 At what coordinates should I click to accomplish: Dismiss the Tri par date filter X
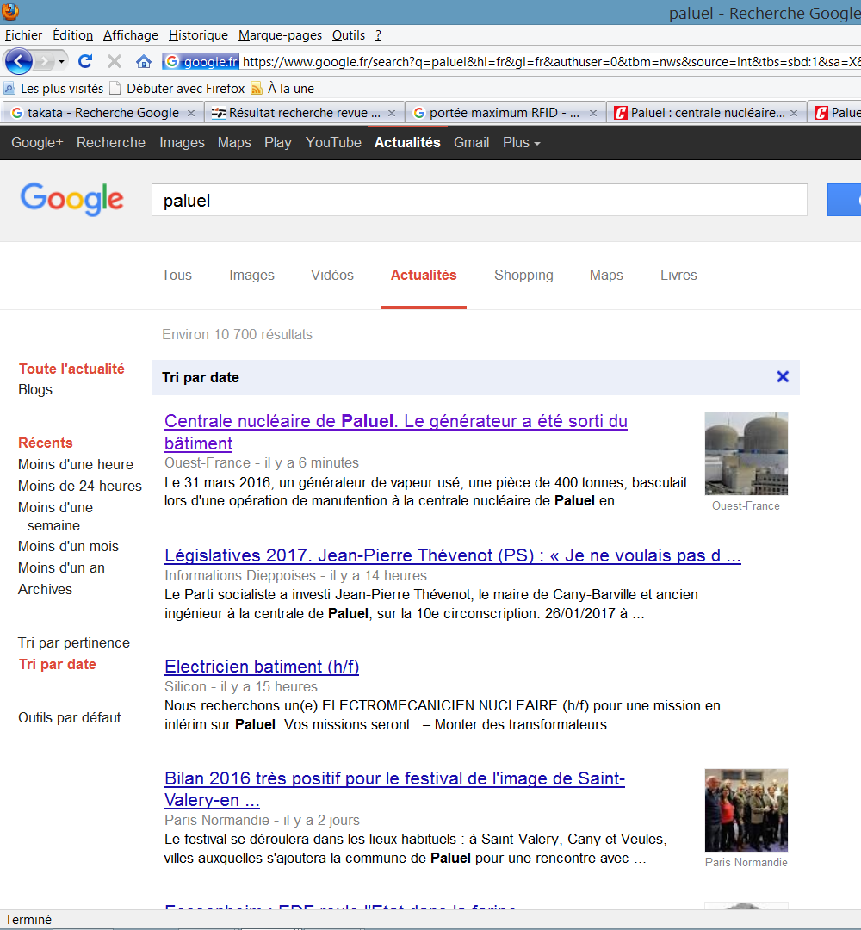783,376
